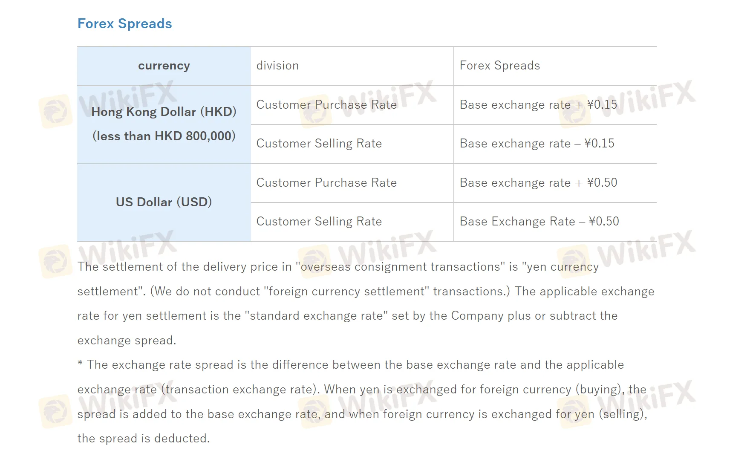Click the paragraph beginning 'The settlement of the delivery'
This screenshot has width=750, height=462.
tap(366, 303)
